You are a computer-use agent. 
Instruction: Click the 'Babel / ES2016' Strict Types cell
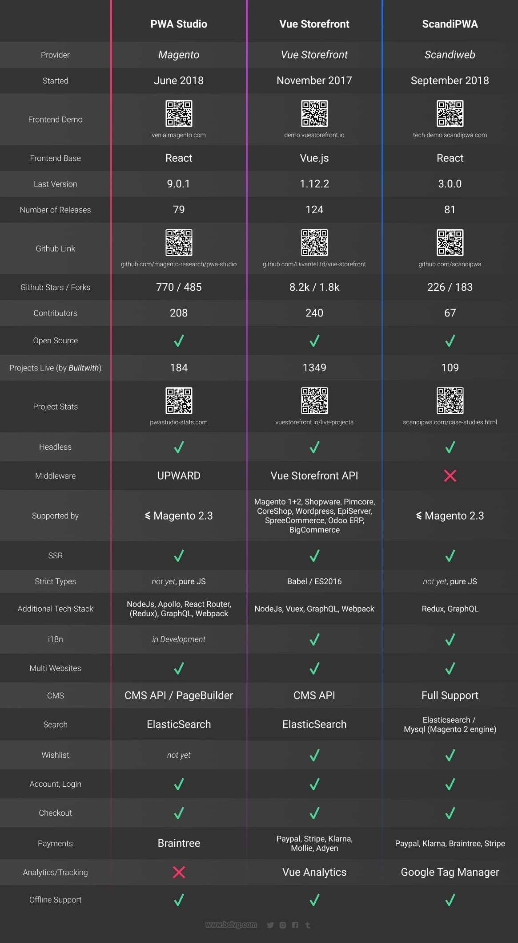tap(314, 581)
